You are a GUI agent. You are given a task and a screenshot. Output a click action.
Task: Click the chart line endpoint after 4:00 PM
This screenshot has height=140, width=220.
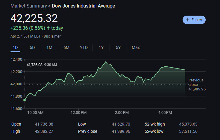[x=185, y=70]
